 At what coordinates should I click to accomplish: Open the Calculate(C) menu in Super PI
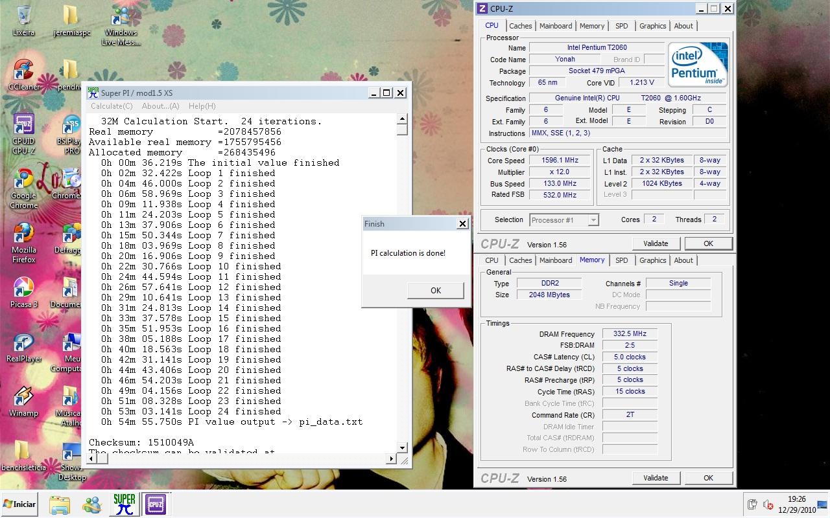(x=112, y=106)
